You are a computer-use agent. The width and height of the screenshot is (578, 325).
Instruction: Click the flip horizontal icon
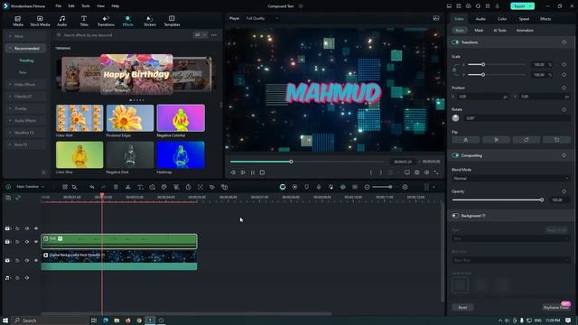click(x=466, y=140)
